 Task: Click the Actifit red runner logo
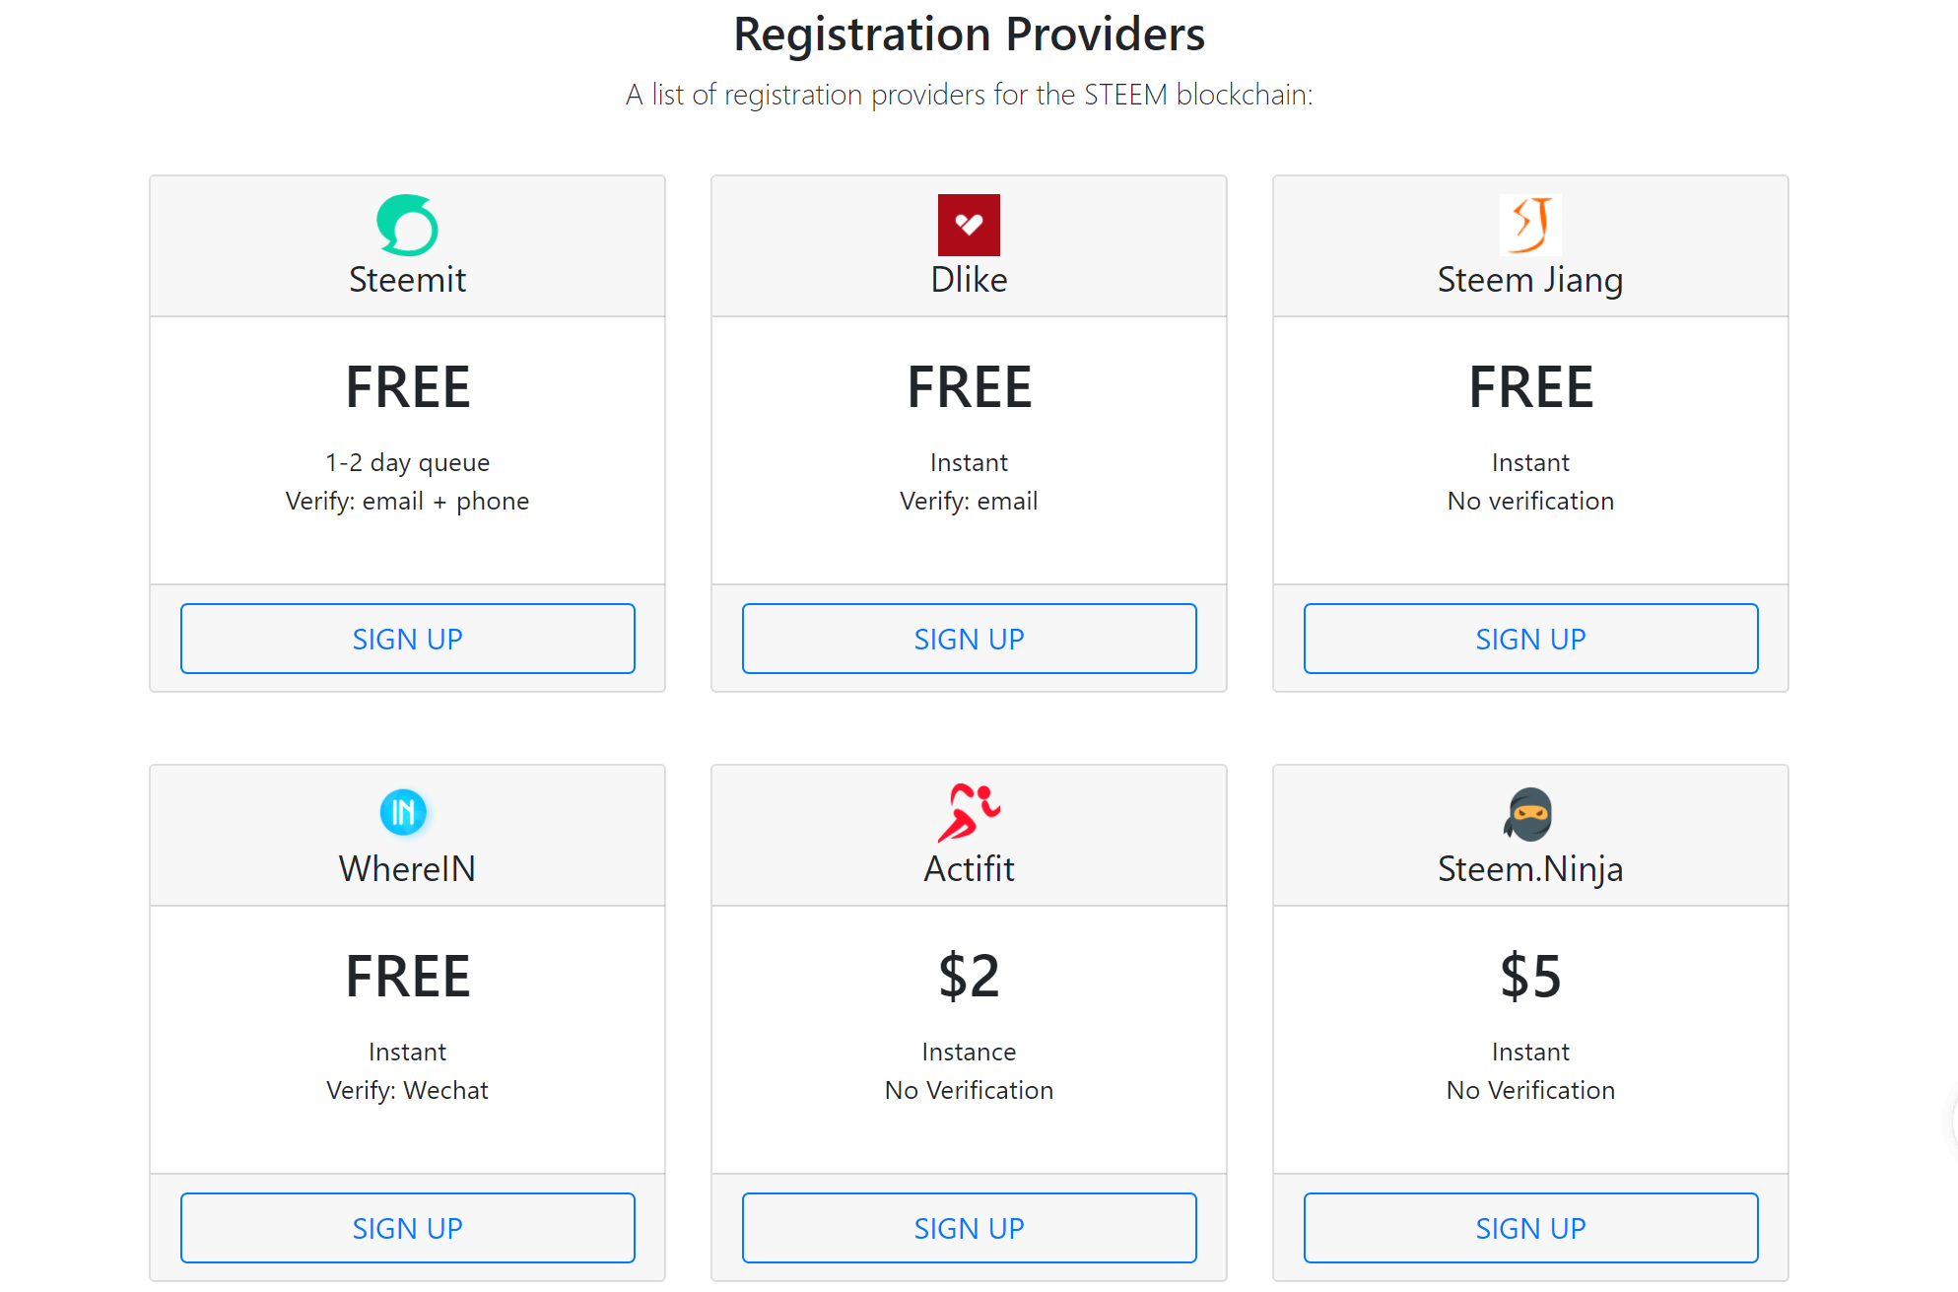[x=969, y=813]
